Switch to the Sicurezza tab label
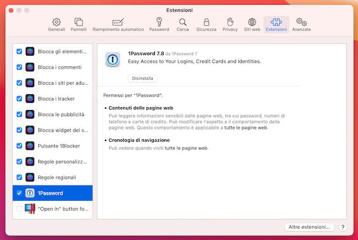The image size is (358, 240). pos(207,29)
